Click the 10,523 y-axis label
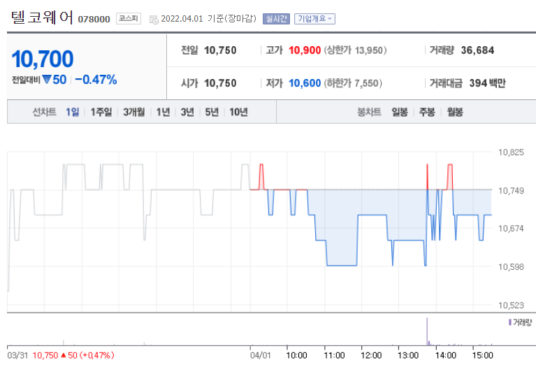536x367 pixels. 511,305
